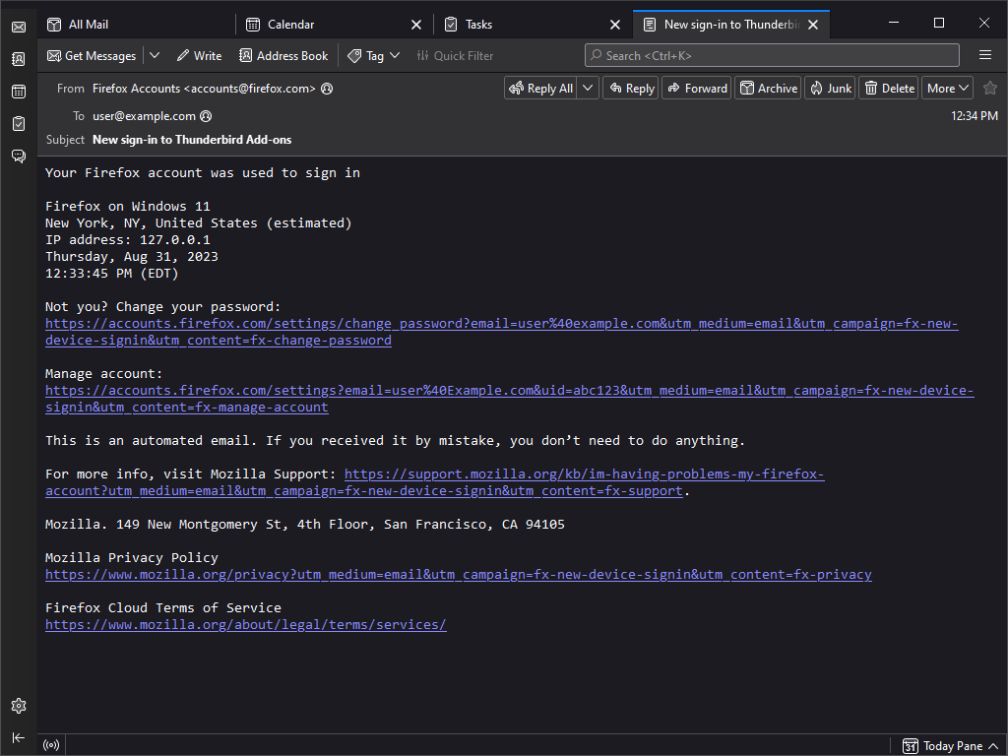The height and width of the screenshot is (756, 1008).
Task: Toggle the Today Pane
Action: tap(951, 746)
